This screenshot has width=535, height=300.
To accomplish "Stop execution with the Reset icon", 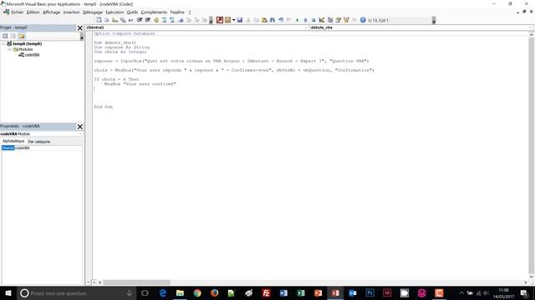I will click(313, 20).
